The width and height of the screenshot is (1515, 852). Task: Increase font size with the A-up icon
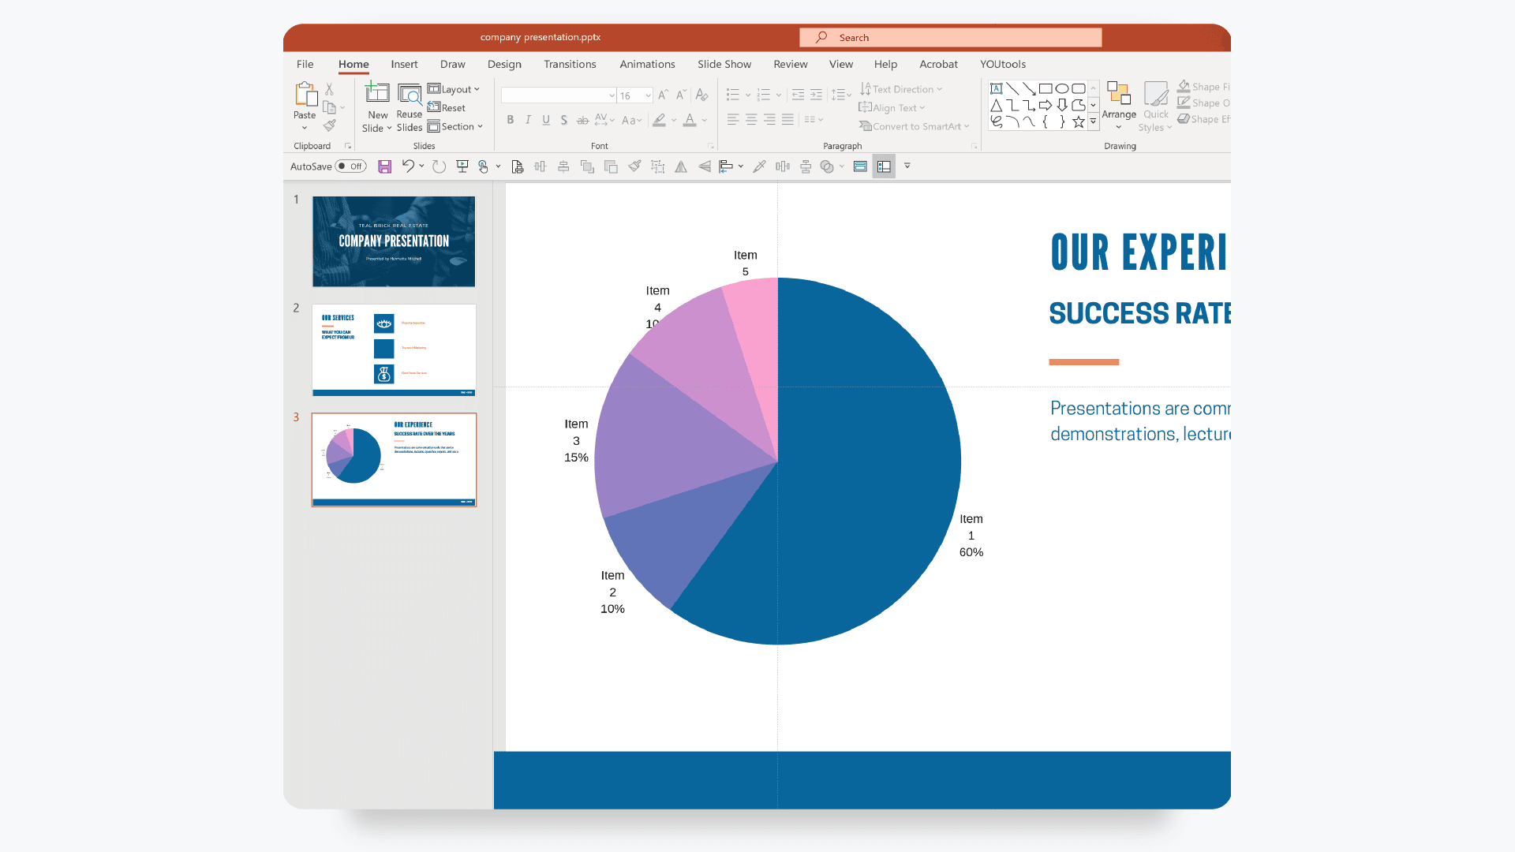[x=663, y=95]
